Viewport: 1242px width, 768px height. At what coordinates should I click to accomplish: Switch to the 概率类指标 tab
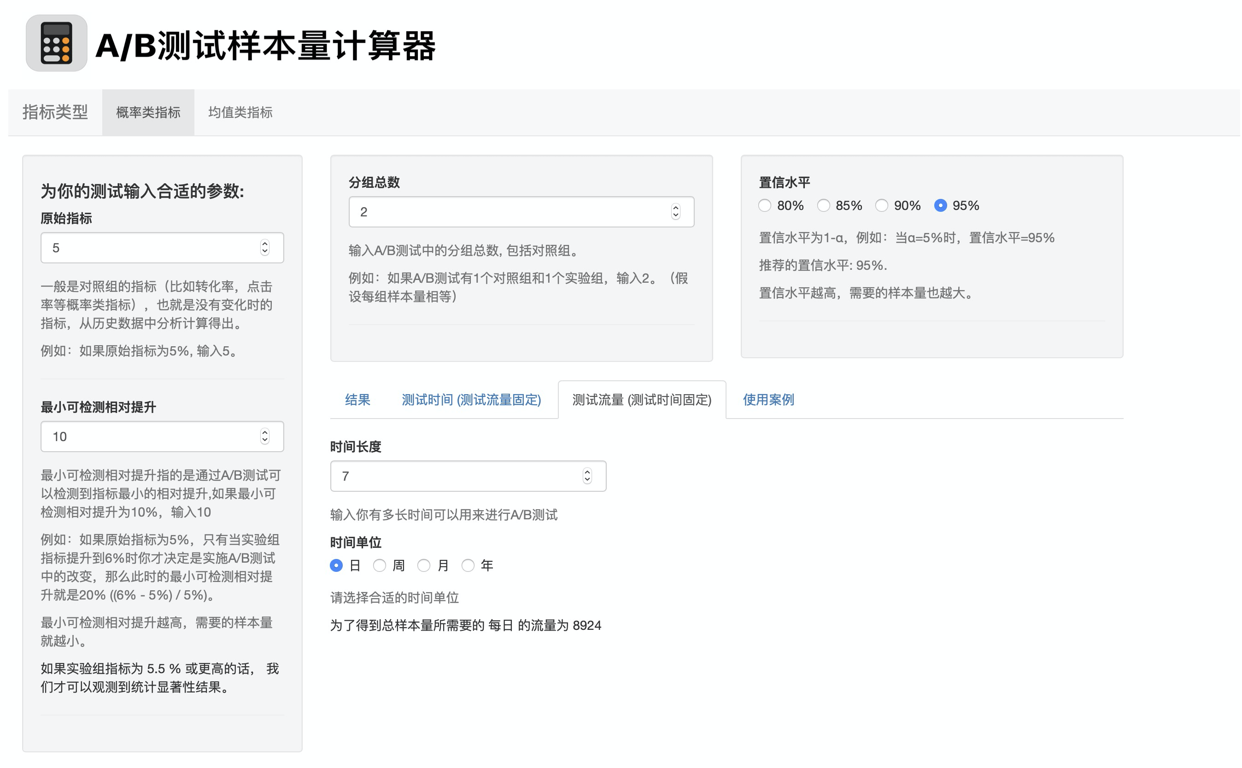click(x=148, y=112)
